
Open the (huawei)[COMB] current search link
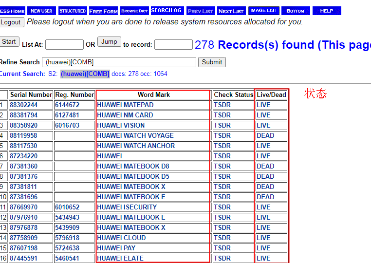point(85,74)
